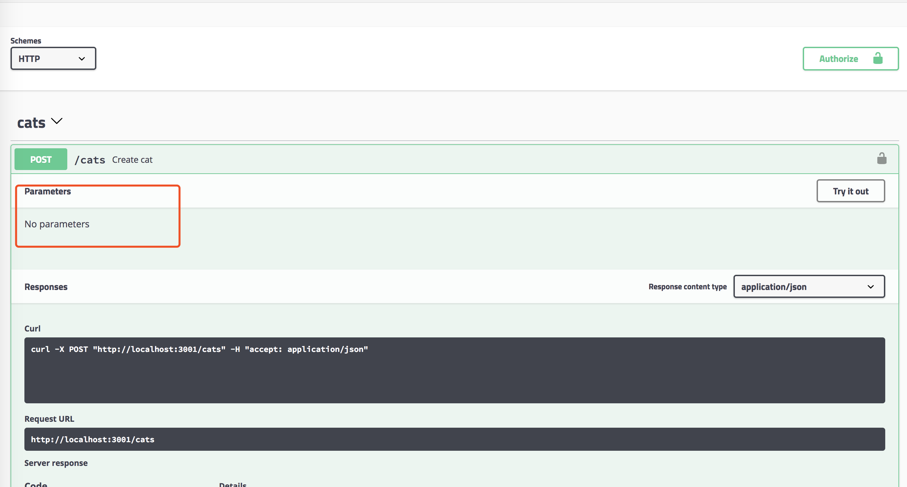Collapse the cats section chevron

click(57, 121)
